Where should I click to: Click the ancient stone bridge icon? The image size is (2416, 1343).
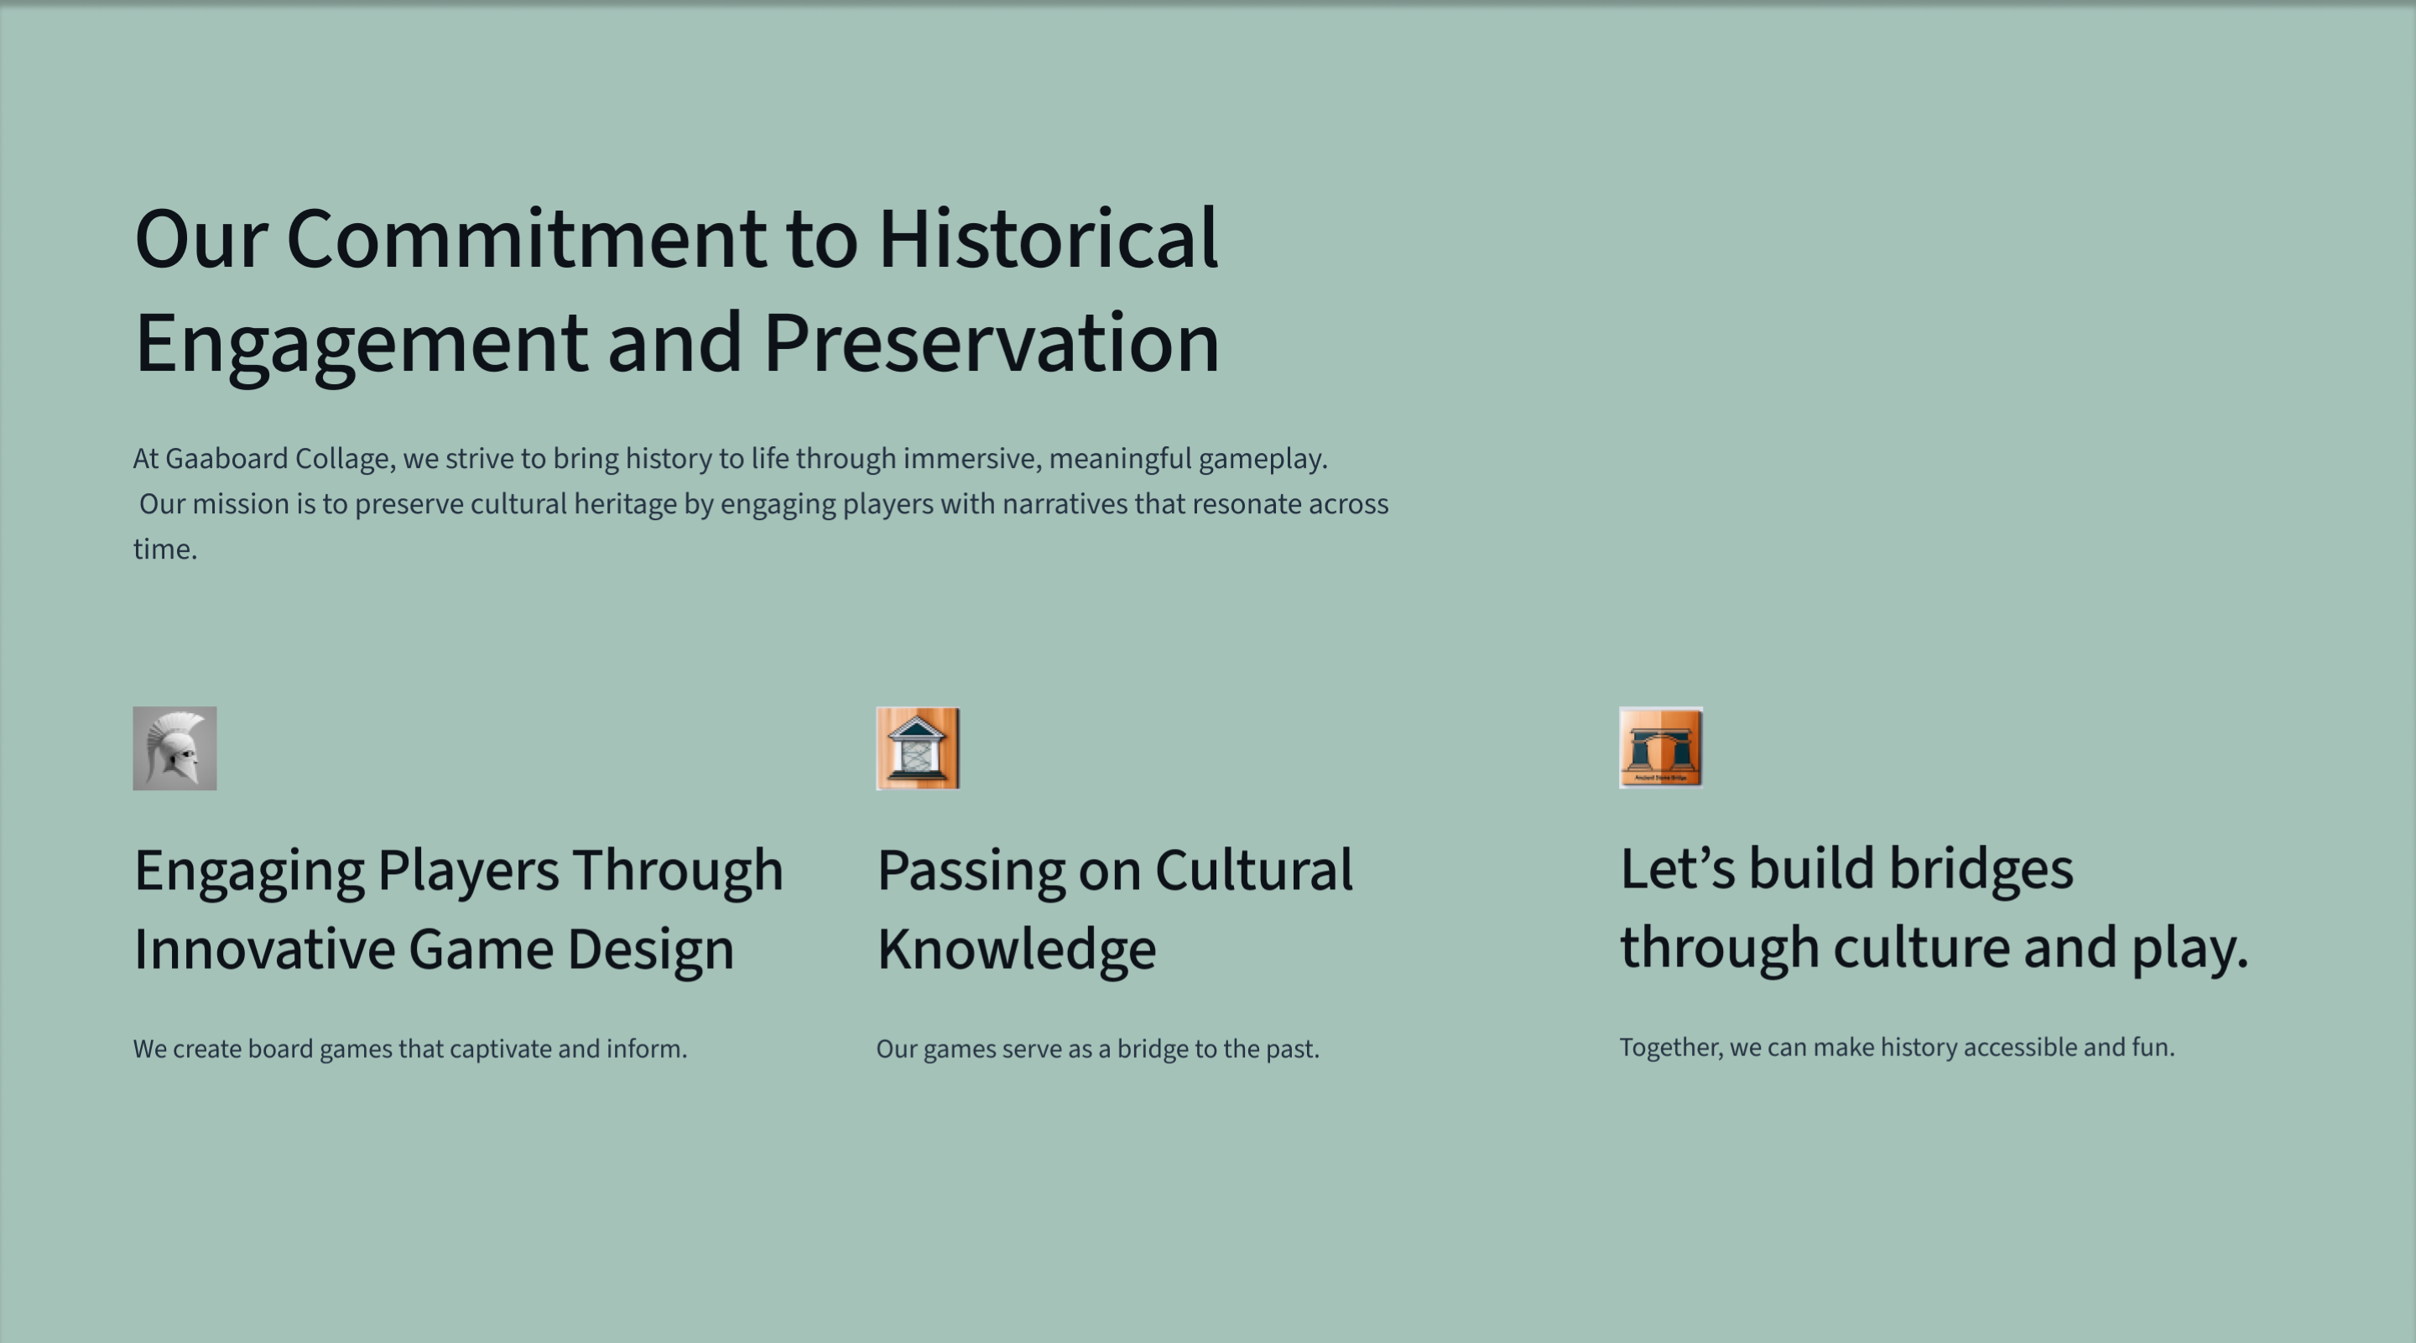pyautogui.click(x=1660, y=747)
